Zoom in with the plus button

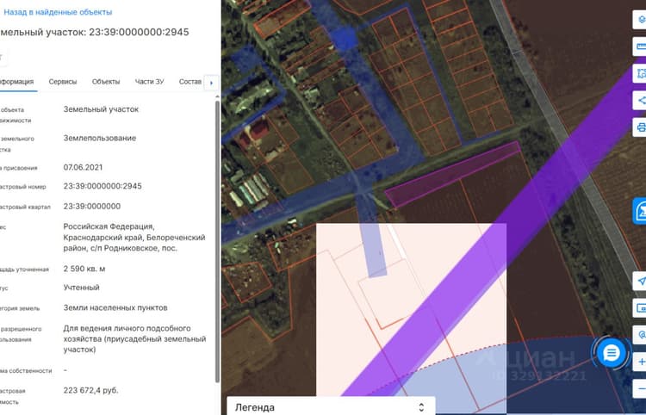(640, 362)
